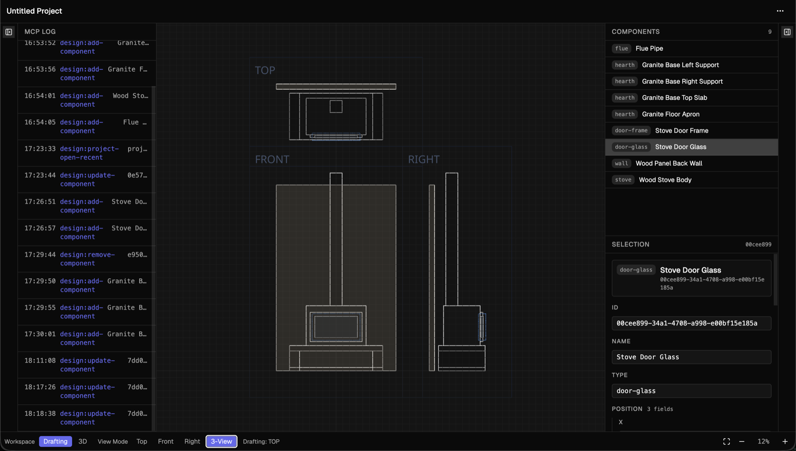
Task: Click the Workspace button
Action: click(19, 441)
